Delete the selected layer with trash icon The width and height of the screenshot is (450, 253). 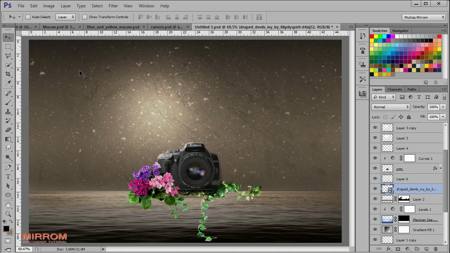[x=436, y=249]
